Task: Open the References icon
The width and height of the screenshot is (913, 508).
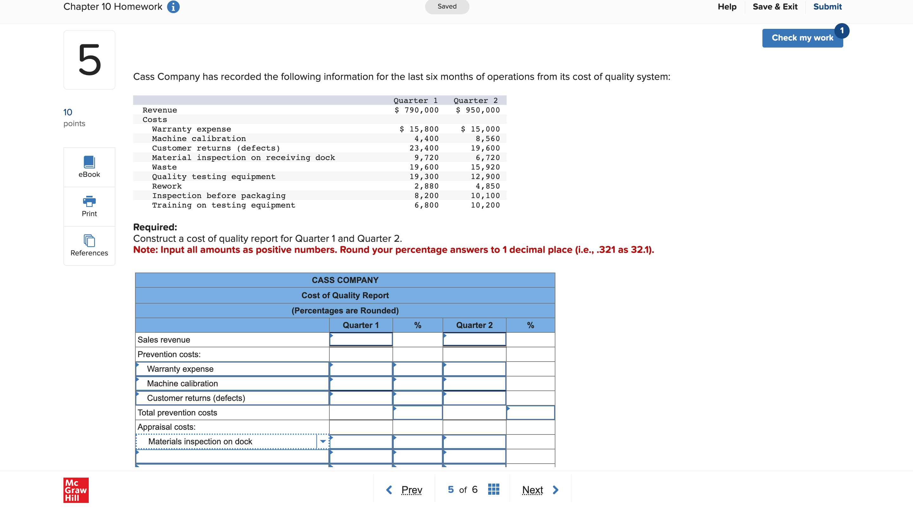Action: (x=89, y=241)
